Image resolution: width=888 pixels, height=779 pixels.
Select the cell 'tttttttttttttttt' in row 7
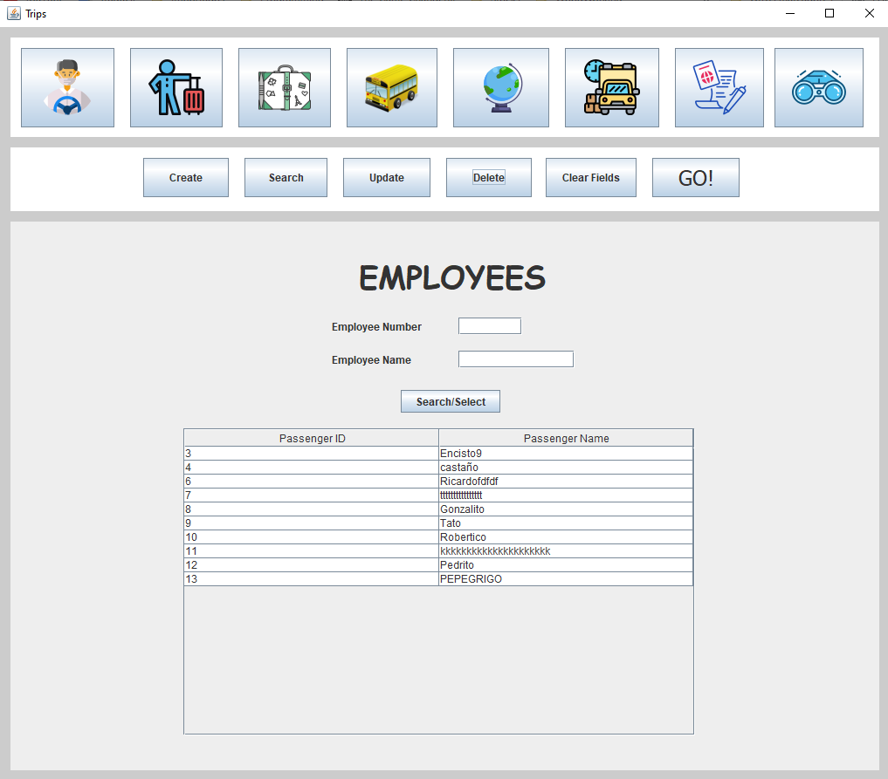(x=566, y=495)
